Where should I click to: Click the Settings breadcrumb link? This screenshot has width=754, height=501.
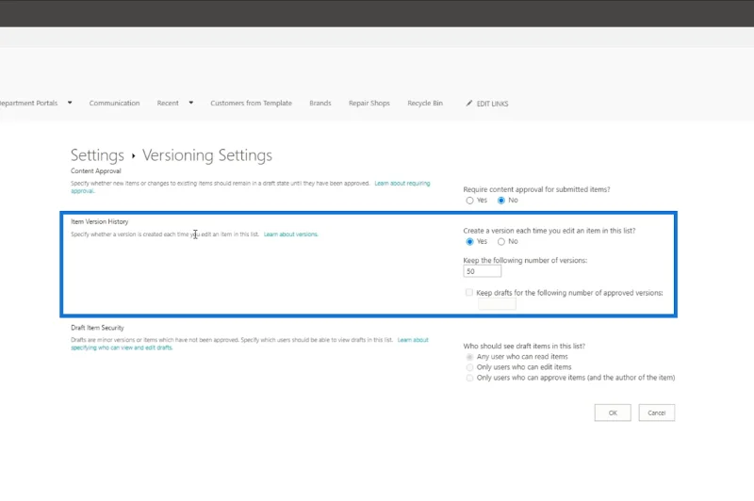coord(97,155)
